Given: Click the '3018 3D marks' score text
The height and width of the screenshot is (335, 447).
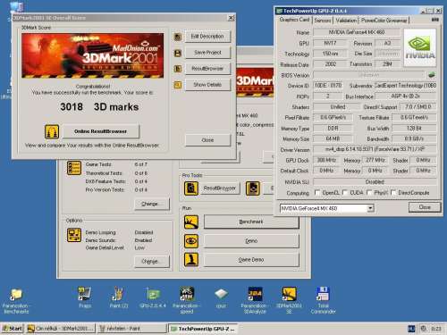Looking at the screenshot, I should [99, 107].
